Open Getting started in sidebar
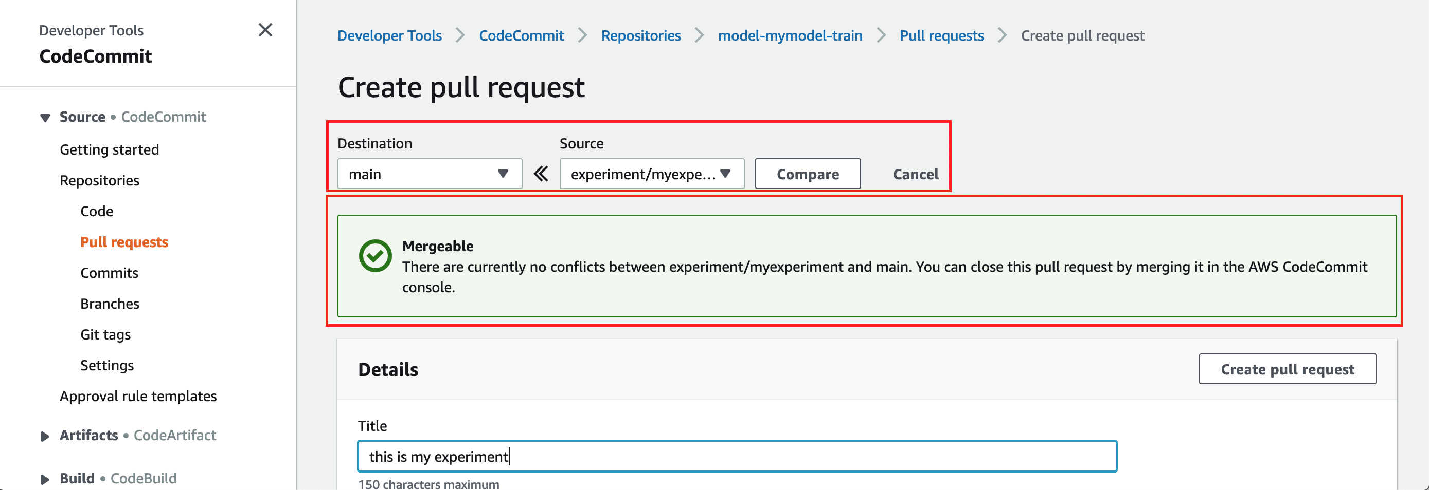Screen dimensions: 1429x490 [x=109, y=149]
